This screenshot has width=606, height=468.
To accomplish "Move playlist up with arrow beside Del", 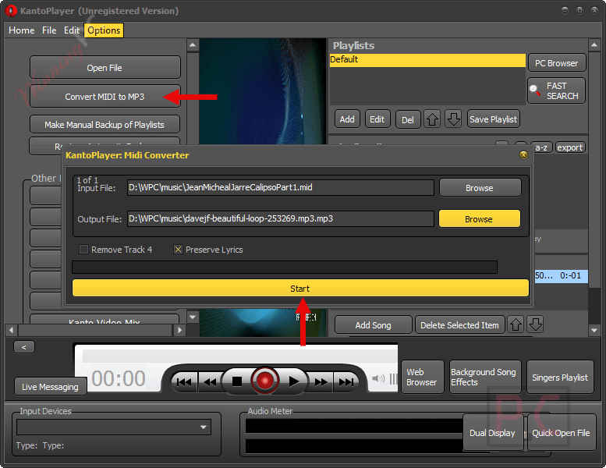I will [x=432, y=119].
